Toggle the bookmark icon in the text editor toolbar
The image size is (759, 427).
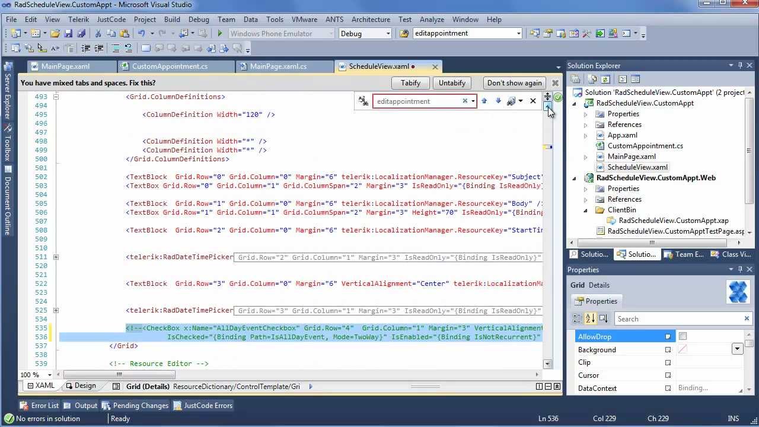pos(145,49)
